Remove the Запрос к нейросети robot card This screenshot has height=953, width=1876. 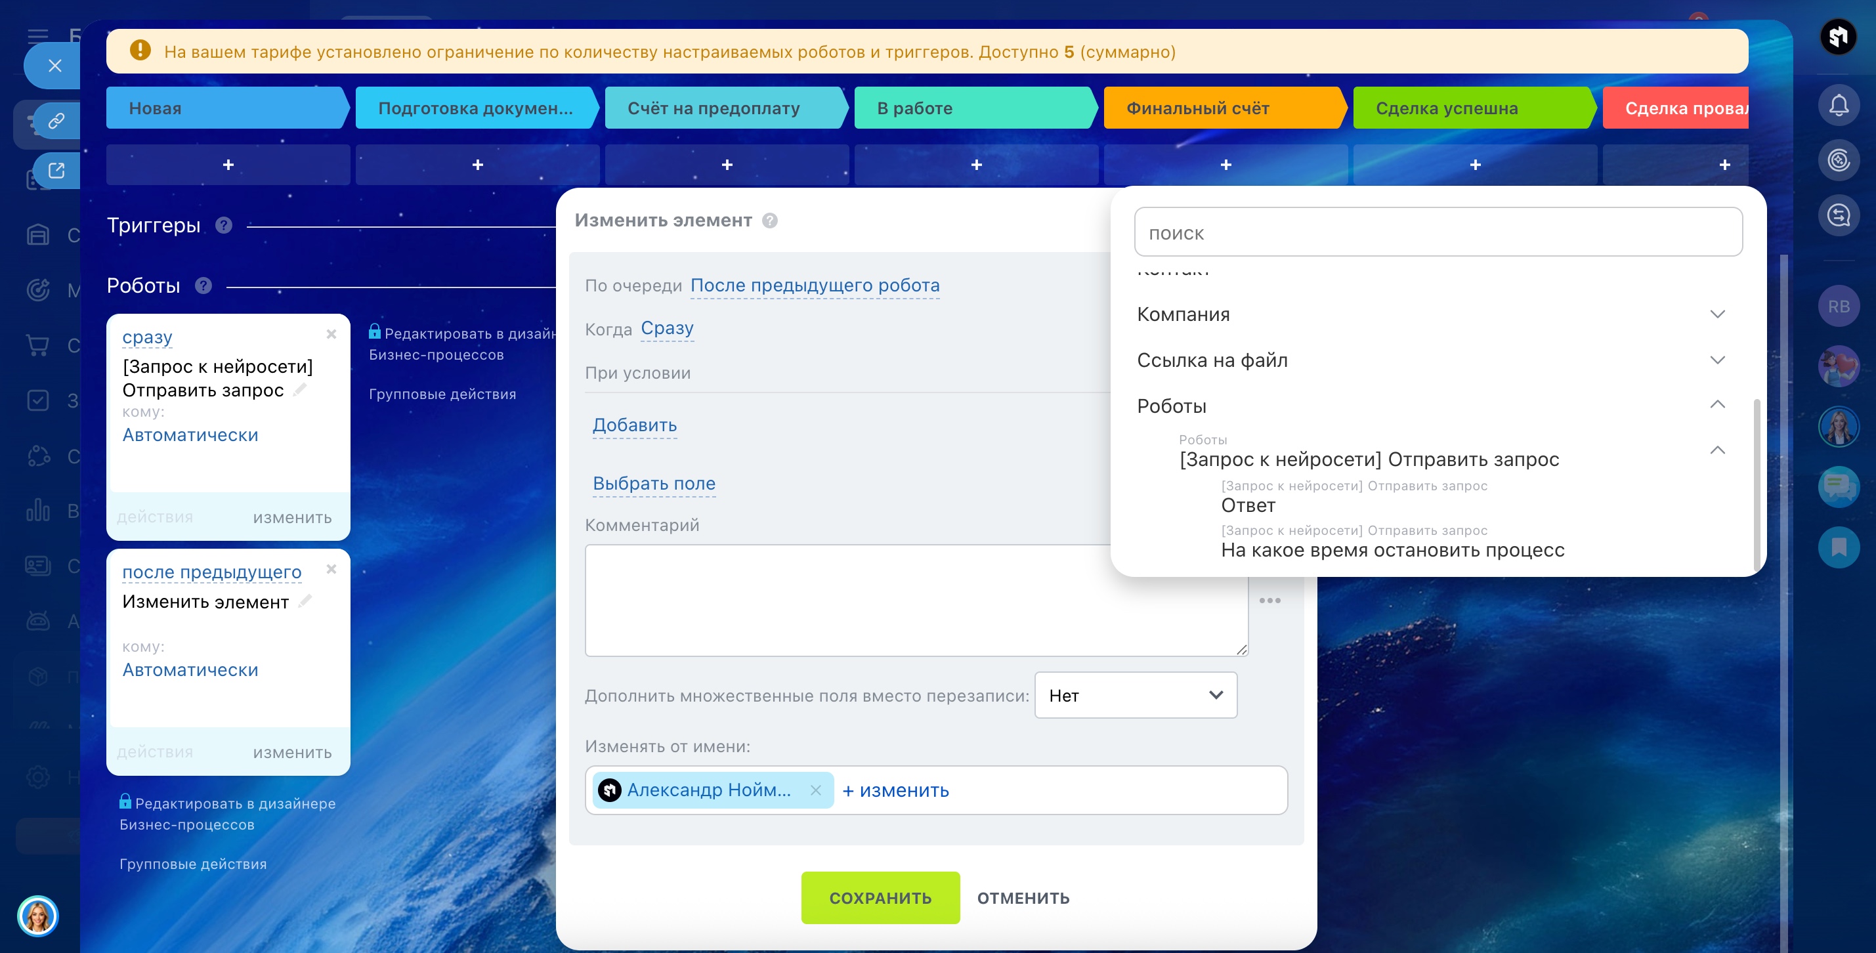point(331,334)
